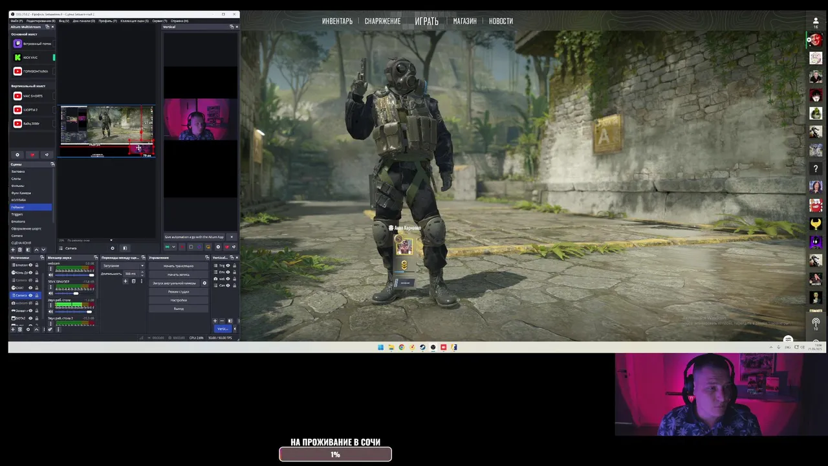
Task: Click the Twitch built-in stream icon
Action: (17, 44)
